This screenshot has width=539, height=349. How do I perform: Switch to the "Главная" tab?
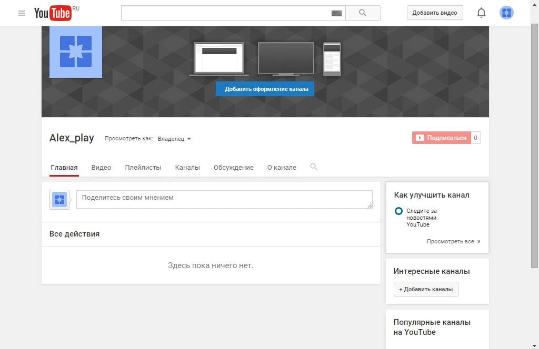(64, 168)
